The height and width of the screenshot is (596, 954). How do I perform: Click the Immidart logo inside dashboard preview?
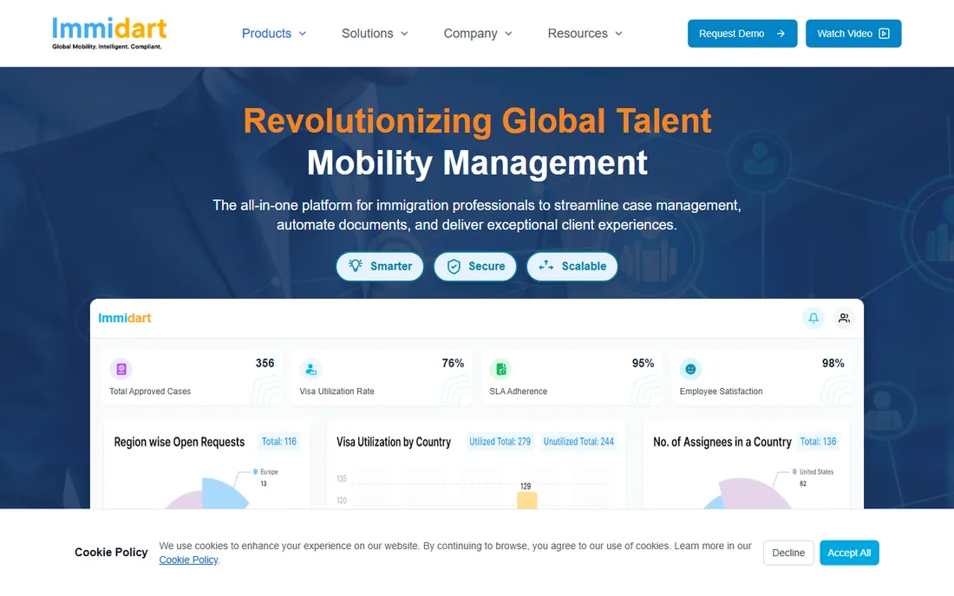coord(125,318)
